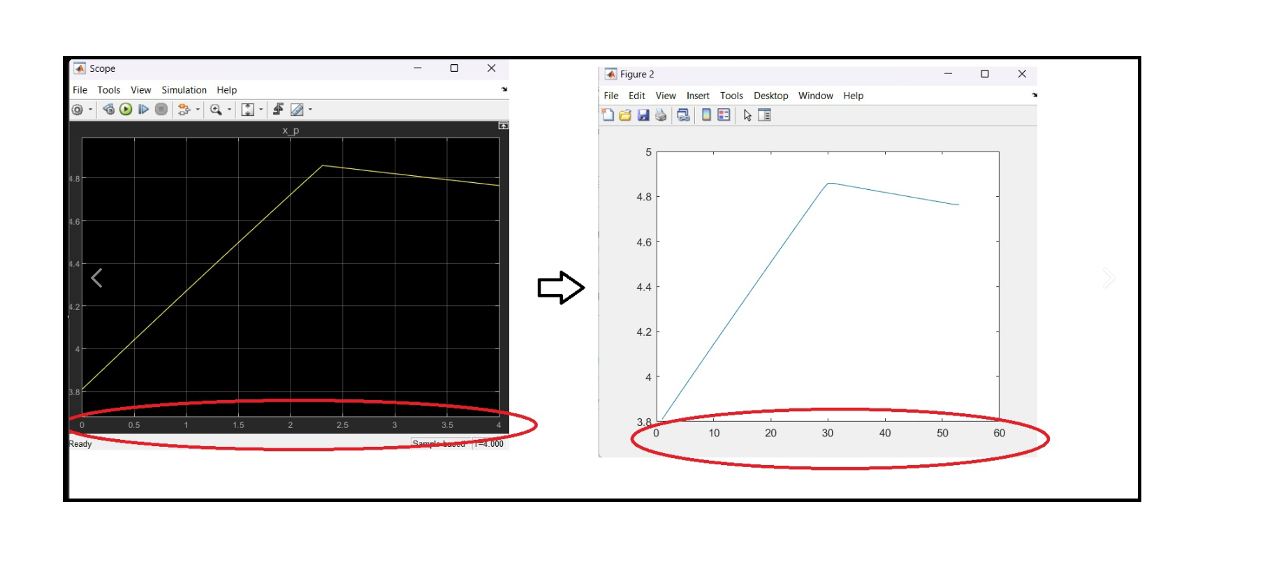Click the Insert Colorbar icon
Viewport: 1265px width, 583px height.
pyautogui.click(x=706, y=115)
